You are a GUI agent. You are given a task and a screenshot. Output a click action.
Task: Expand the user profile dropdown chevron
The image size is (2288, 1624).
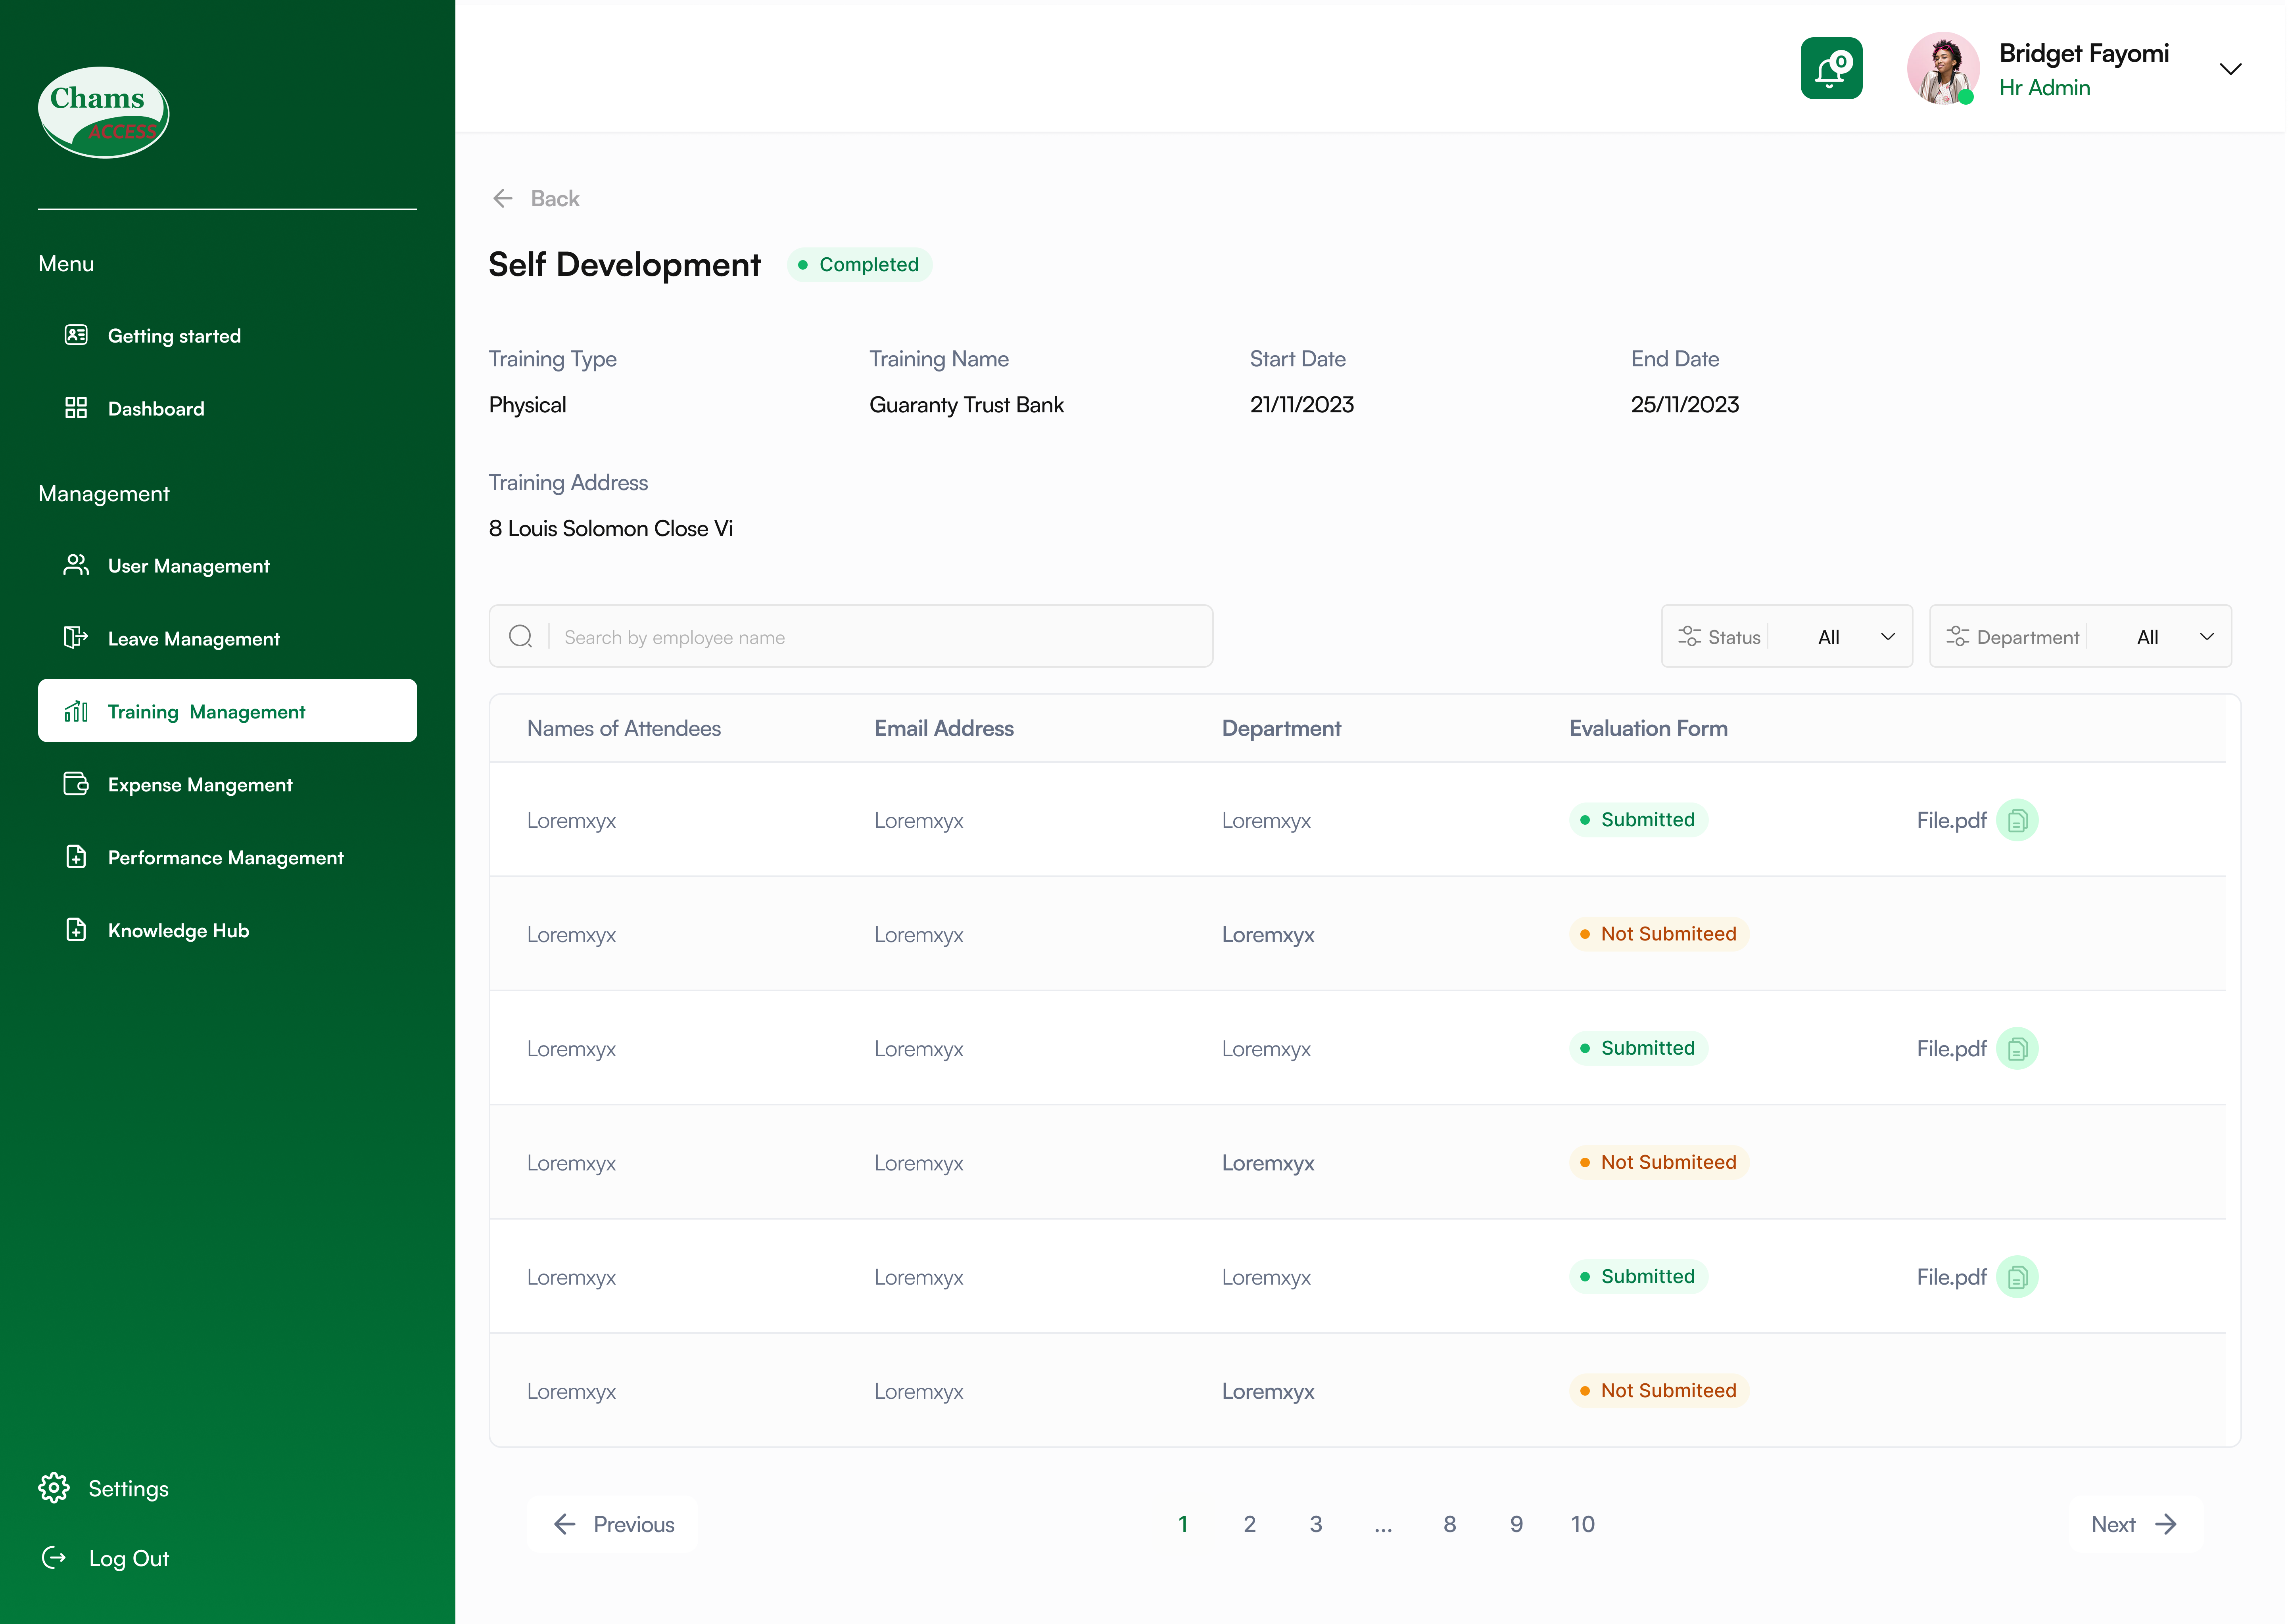[x=2230, y=69]
